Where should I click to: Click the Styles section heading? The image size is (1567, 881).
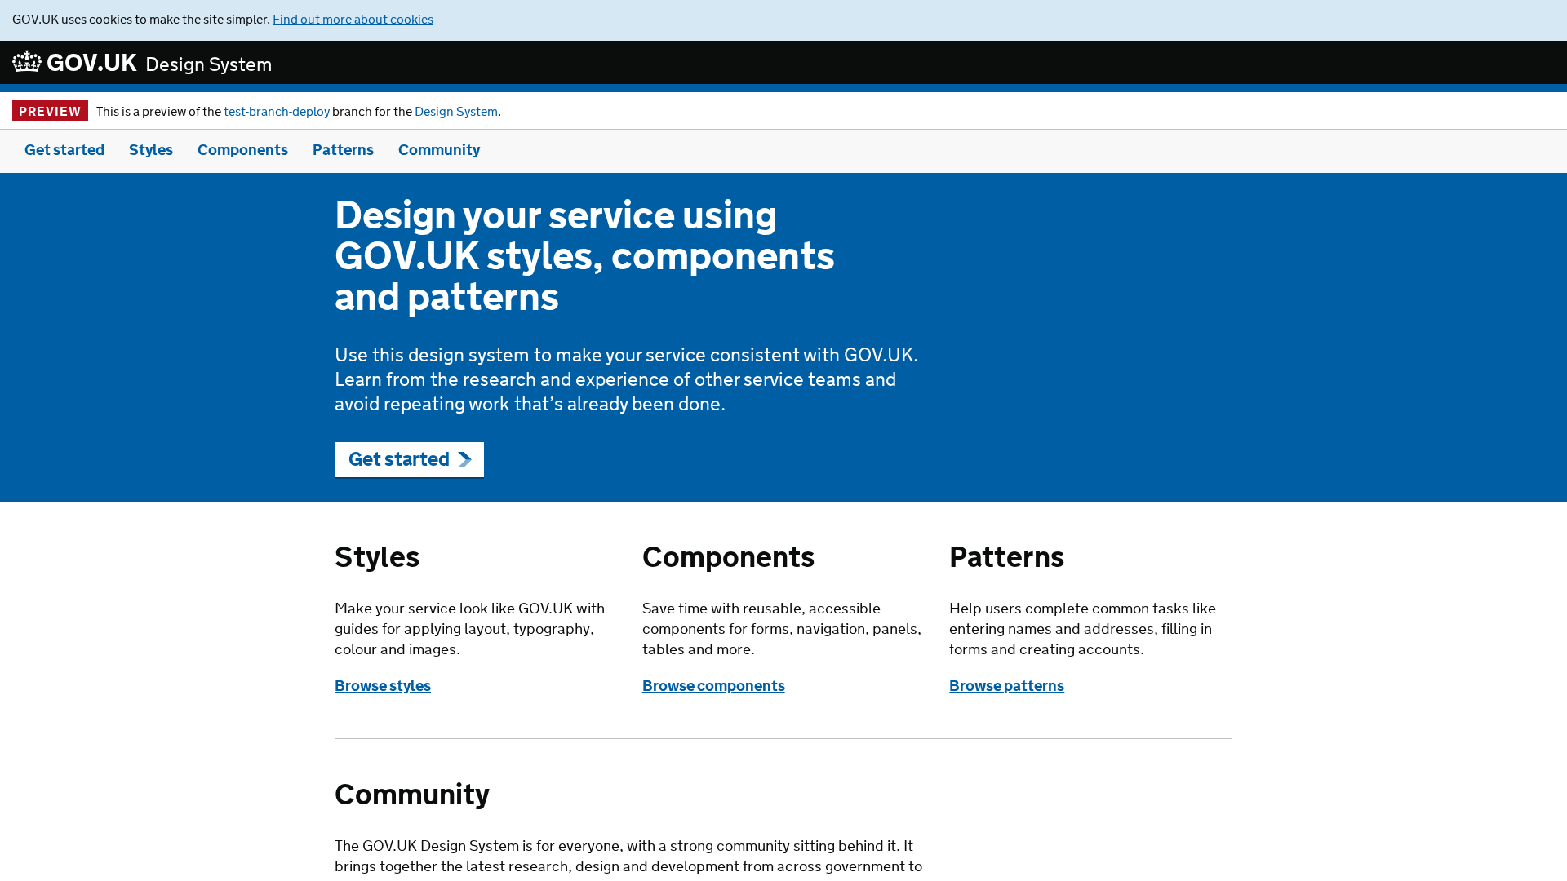[377, 557]
